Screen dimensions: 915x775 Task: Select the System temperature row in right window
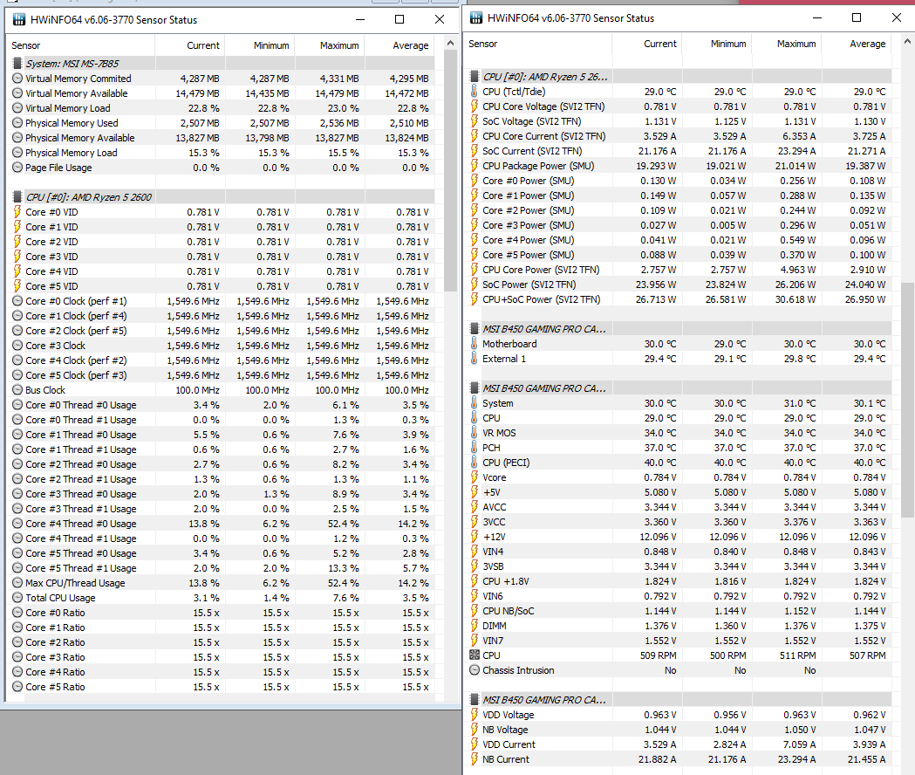pos(678,403)
